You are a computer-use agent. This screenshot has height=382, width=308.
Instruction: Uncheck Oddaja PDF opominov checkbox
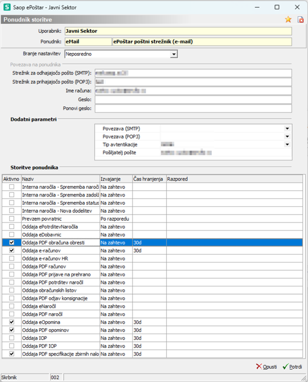pyautogui.click(x=11, y=330)
